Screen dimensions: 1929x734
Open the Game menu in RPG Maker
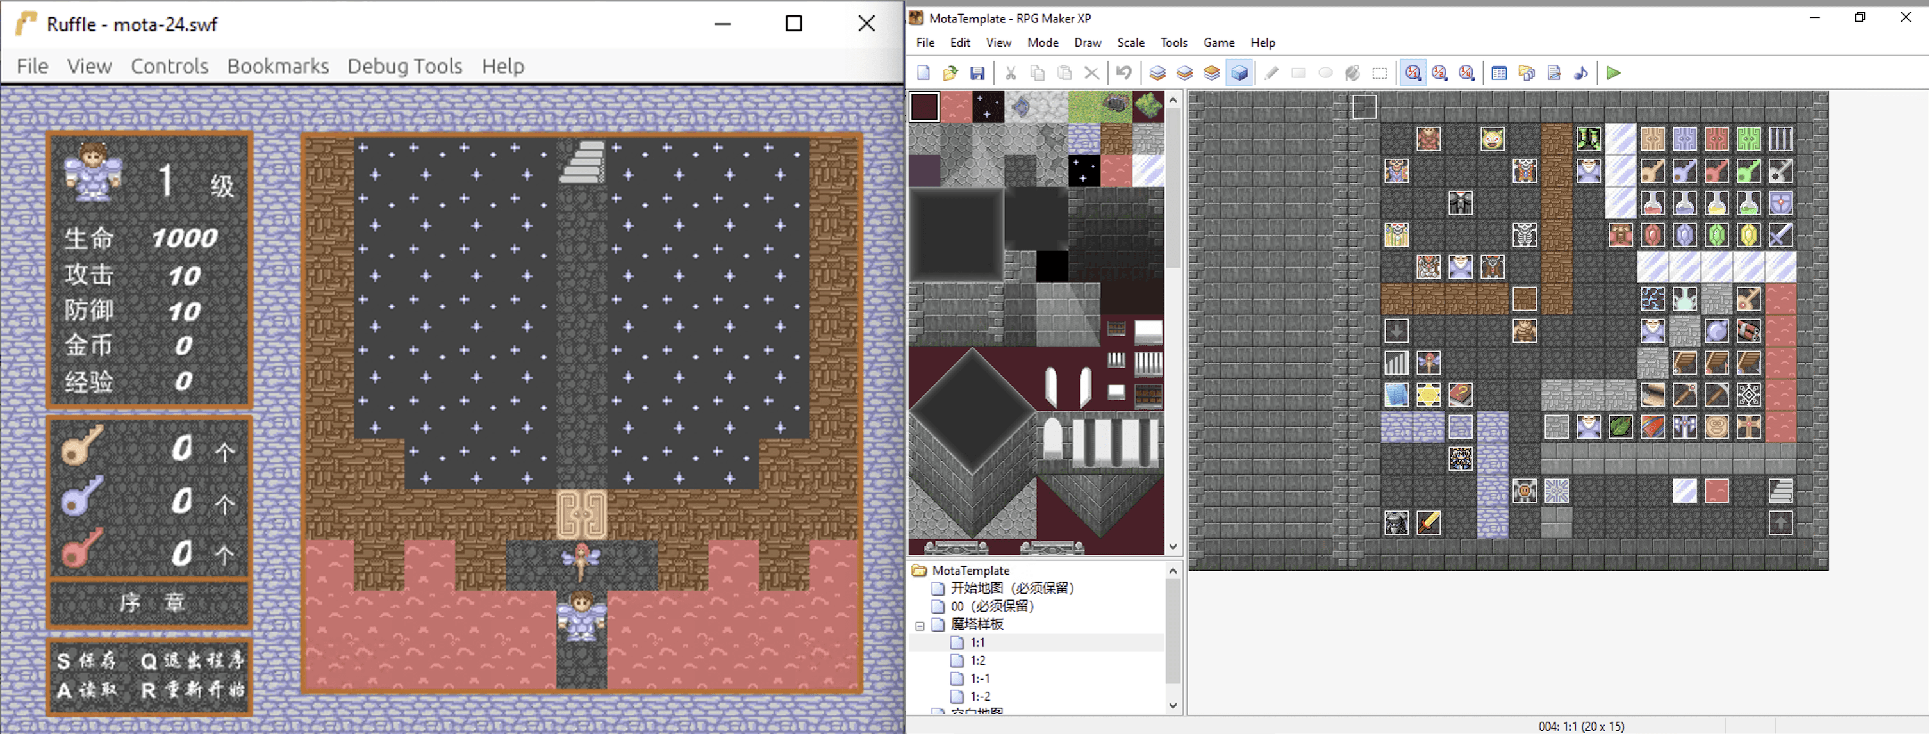1218,43
